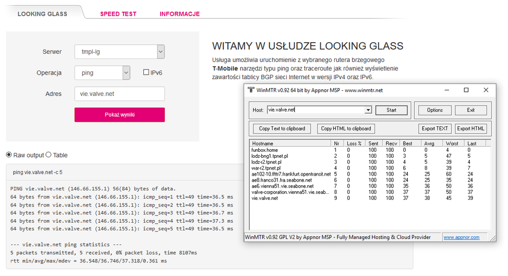
Task: Switch to the LOOKING GLASS tab
Action: pyautogui.click(x=42, y=14)
